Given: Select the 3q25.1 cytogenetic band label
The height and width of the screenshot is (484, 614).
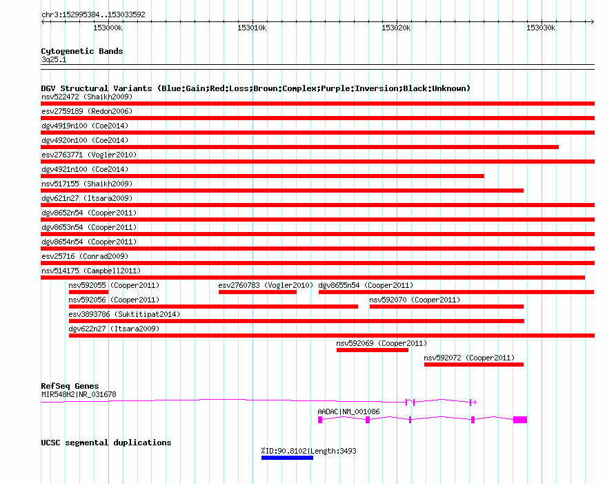Looking at the screenshot, I should (x=54, y=59).
